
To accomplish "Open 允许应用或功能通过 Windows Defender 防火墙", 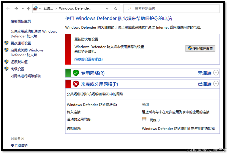I will click(34, 34).
